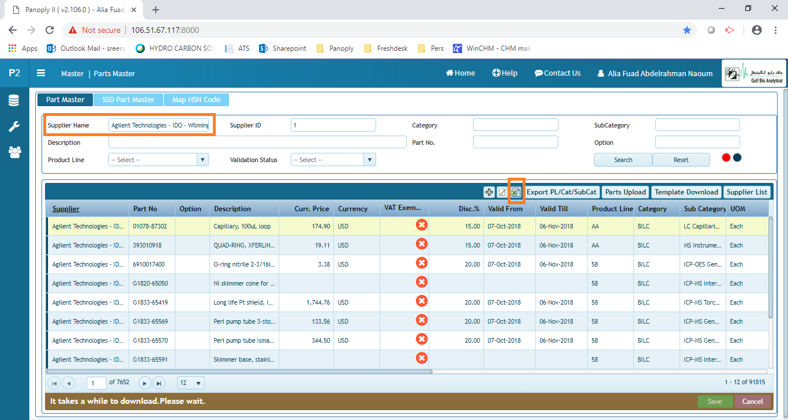The width and height of the screenshot is (788, 420).
Task: Open the wrench tools icon in sidebar
Action: 14,126
